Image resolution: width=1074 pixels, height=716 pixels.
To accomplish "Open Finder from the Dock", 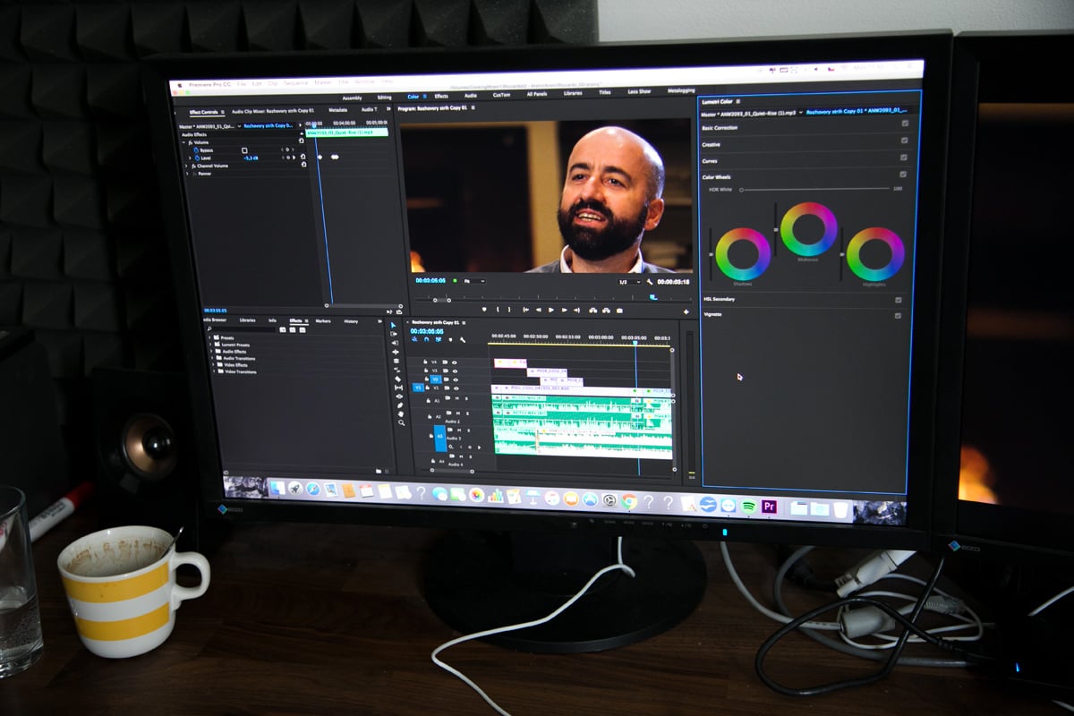I will 277,488.
